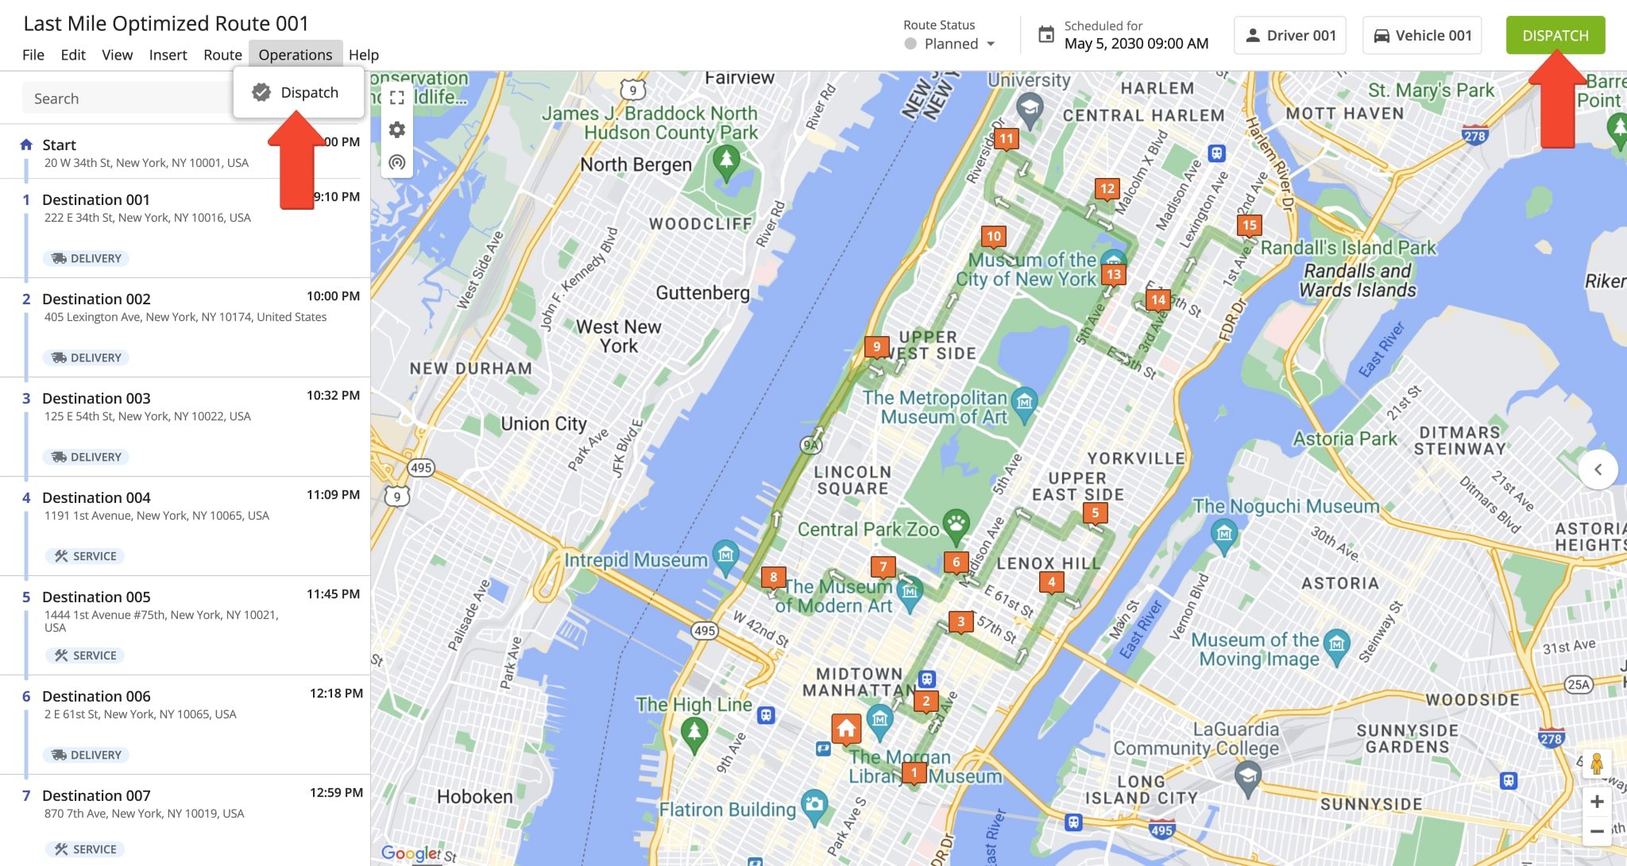
Task: Click the DISPATCH button to send route
Action: coord(1555,34)
